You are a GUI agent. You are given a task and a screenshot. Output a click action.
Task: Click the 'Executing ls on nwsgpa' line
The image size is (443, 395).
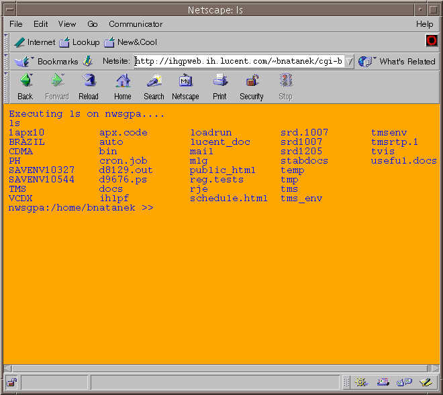coord(87,114)
